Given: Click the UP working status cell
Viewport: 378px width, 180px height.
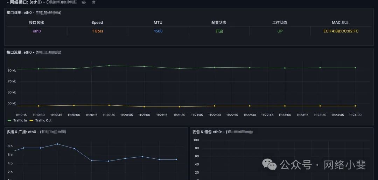Looking at the screenshot, I should 280,31.
